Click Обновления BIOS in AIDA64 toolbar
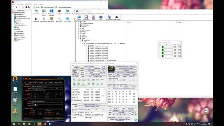The image size is (224, 126). [47, 7]
